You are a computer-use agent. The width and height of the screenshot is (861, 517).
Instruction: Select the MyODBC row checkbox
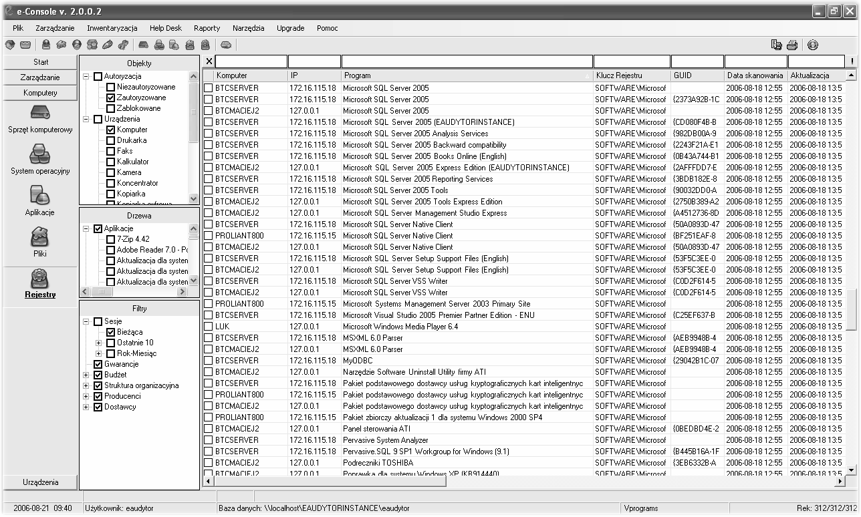(x=209, y=361)
